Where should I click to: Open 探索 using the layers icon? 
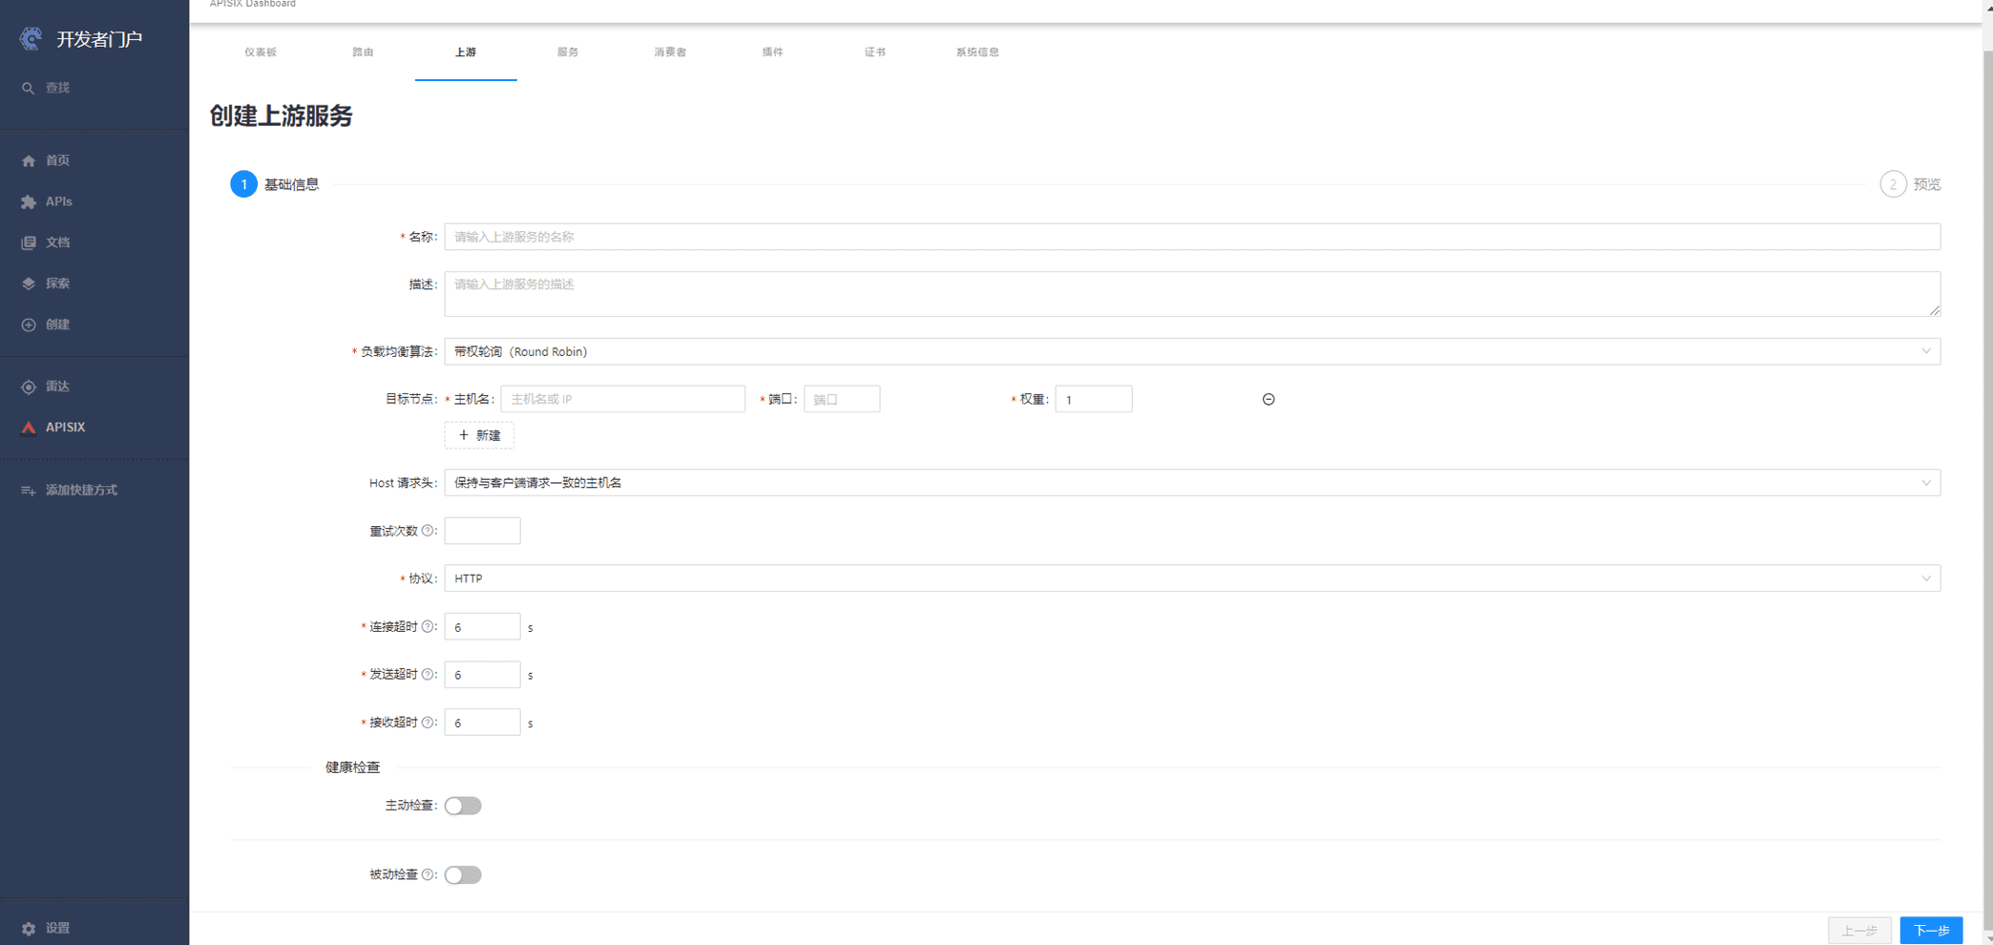point(29,283)
